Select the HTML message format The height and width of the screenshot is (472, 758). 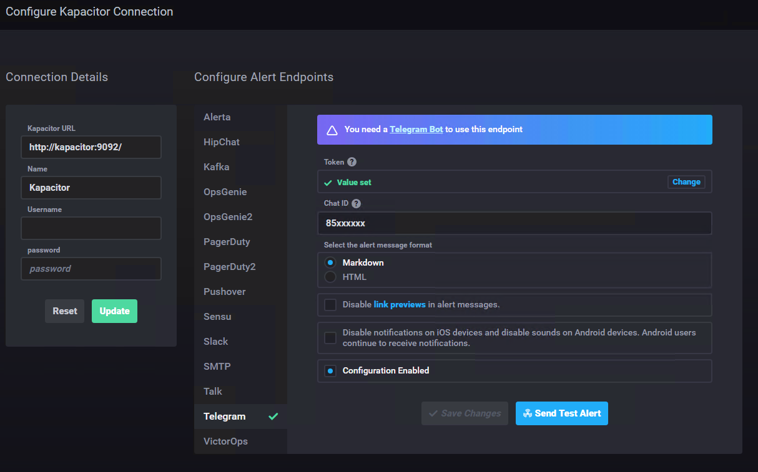[x=330, y=277]
